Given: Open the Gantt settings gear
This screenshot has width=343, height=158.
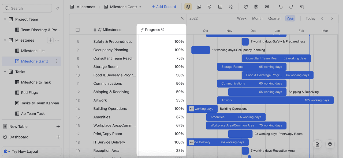Looking at the screenshot, I should [188, 7].
